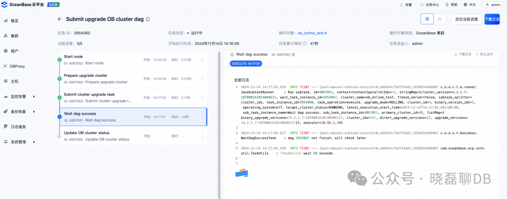Toggle fullscreen of the log panel
This screenshot has width=507, height=199.
click(x=232, y=54)
